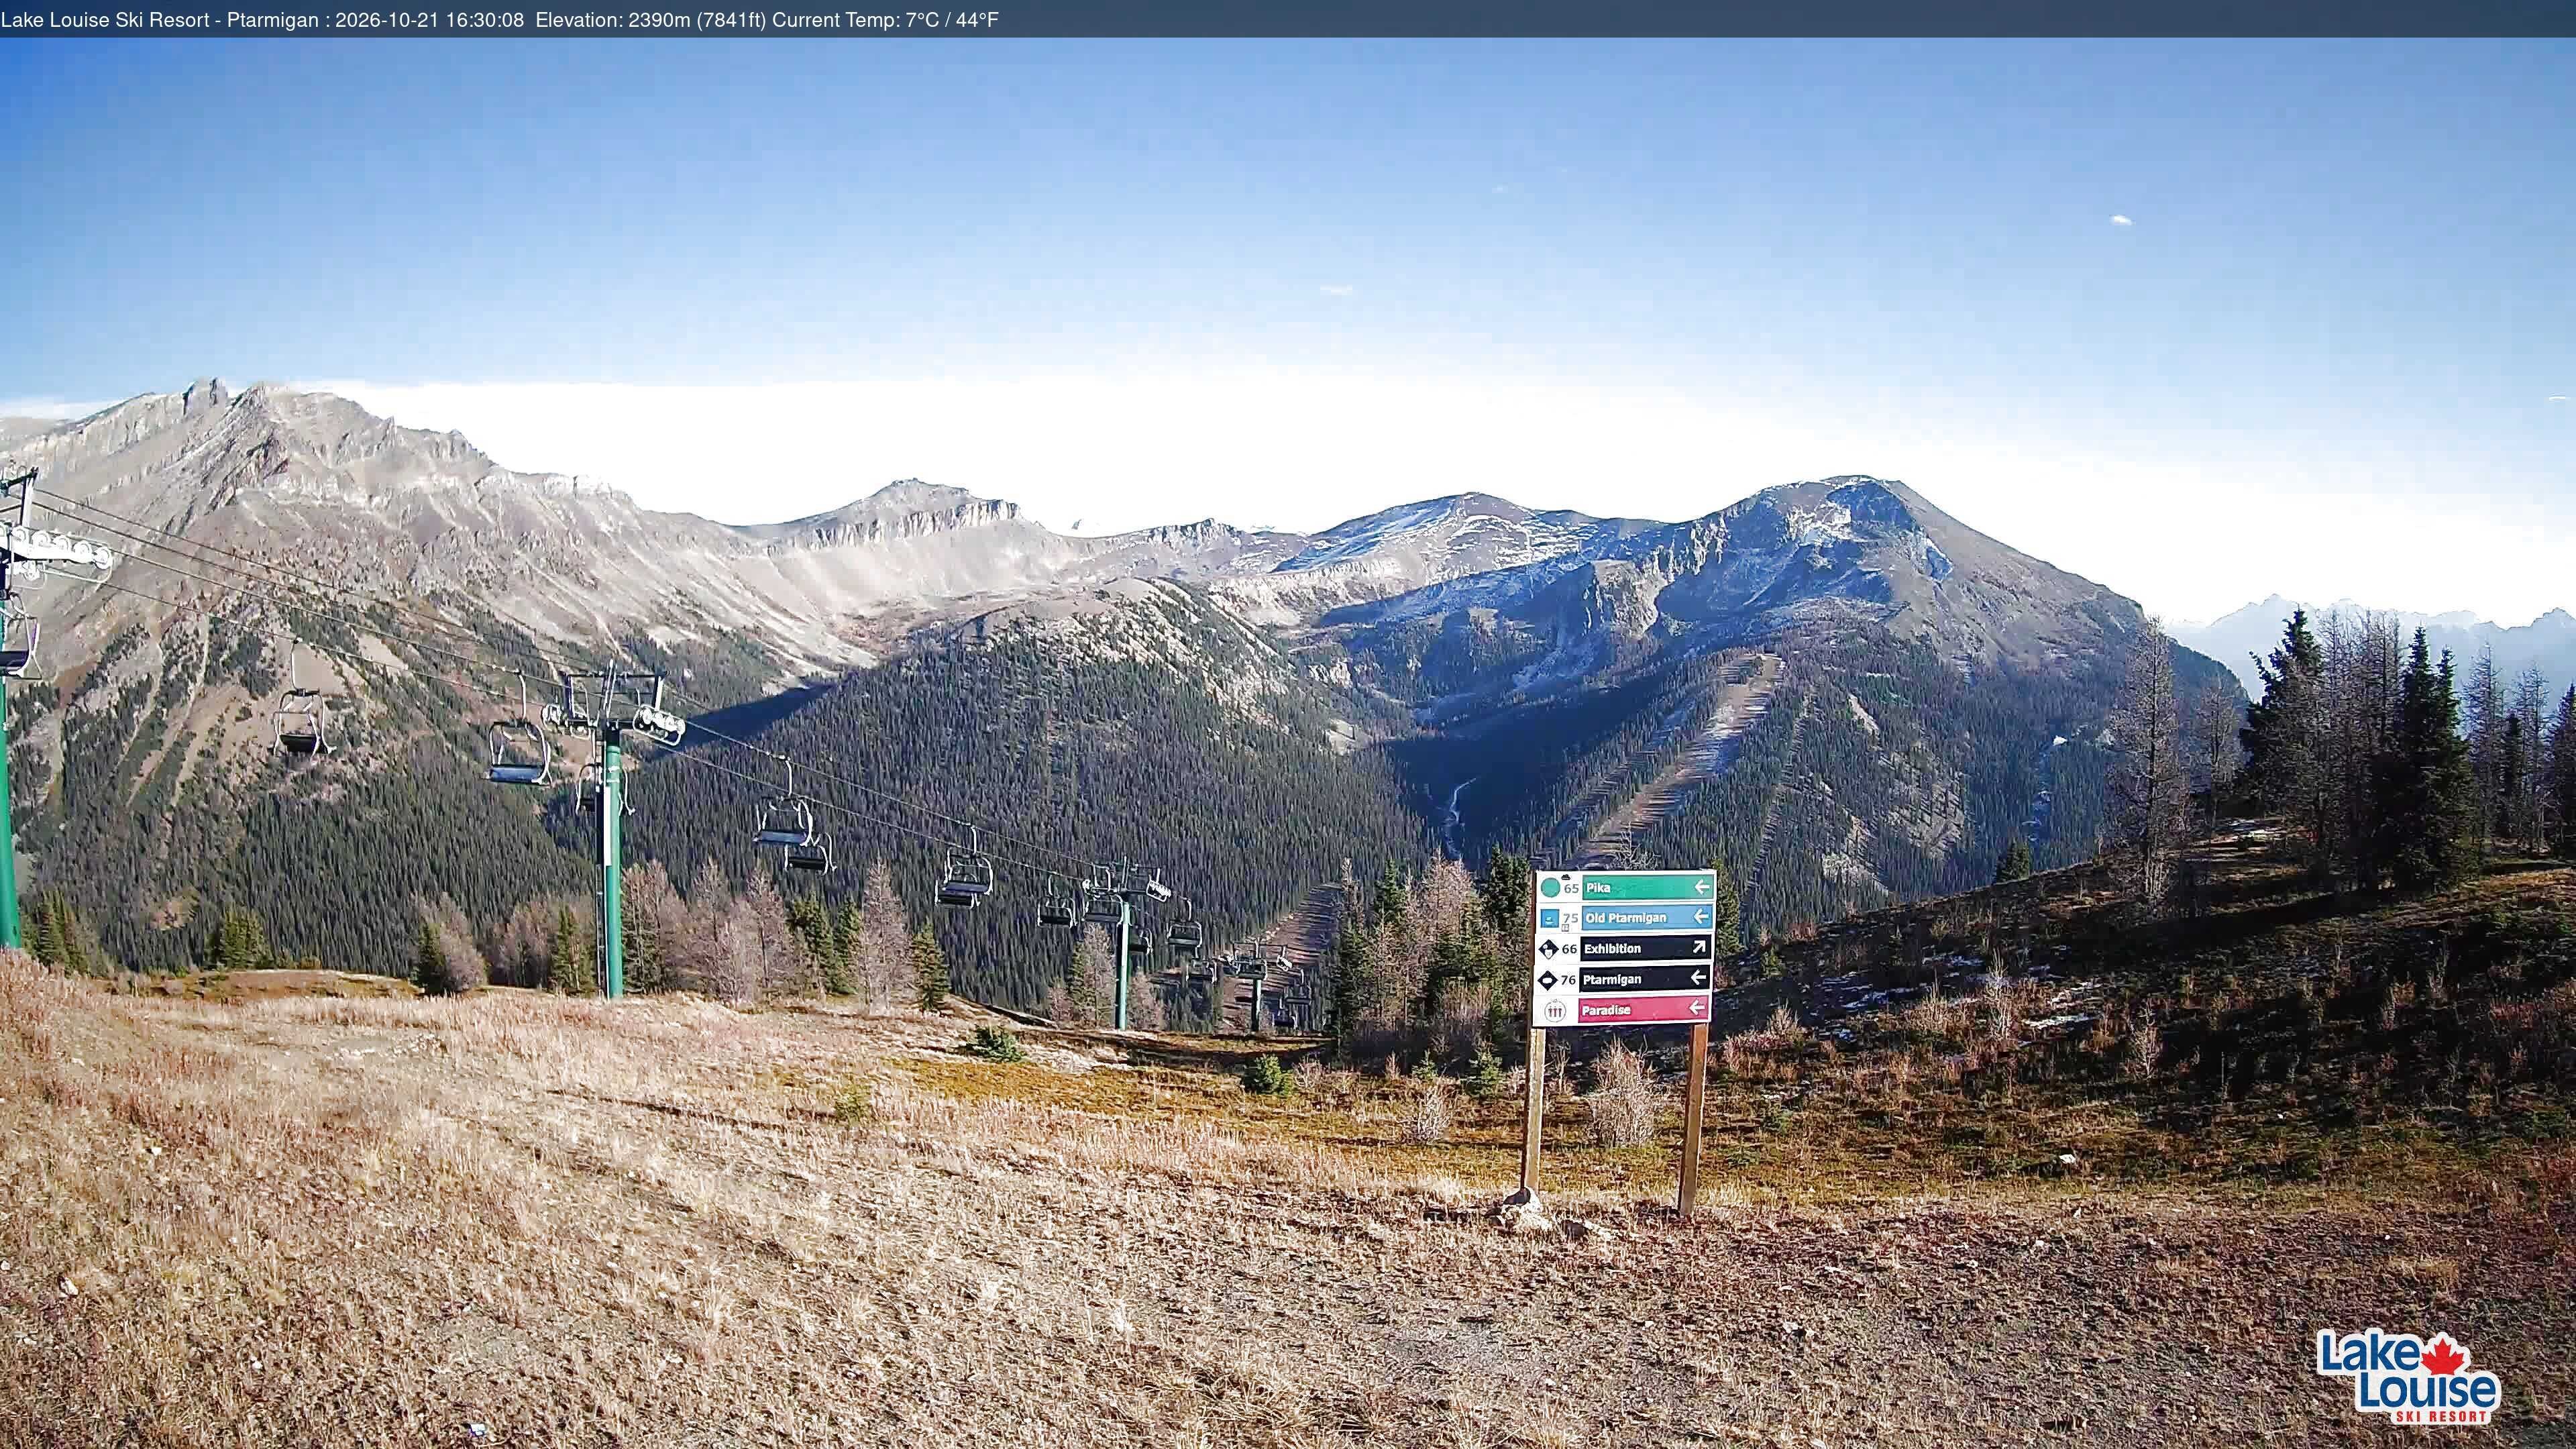Click the chairlift icon beside Paradise

[1556, 1012]
